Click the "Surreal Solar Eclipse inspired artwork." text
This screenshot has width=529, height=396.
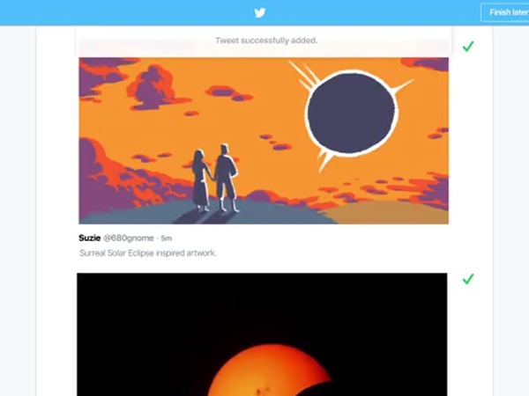coord(147,253)
